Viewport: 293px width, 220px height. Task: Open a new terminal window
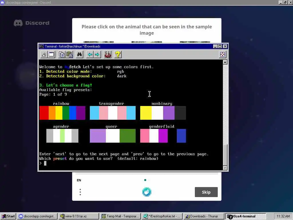coord(52,55)
